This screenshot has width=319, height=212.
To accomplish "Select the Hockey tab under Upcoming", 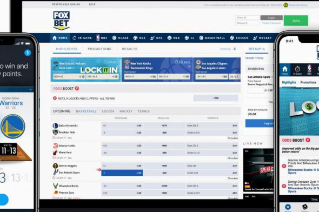I will (126, 111).
